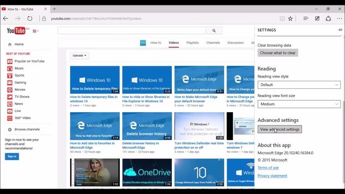Switch to the Channels tab

213,43
